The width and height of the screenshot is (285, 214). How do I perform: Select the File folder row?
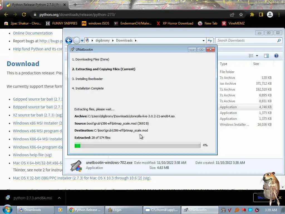click(x=245, y=72)
